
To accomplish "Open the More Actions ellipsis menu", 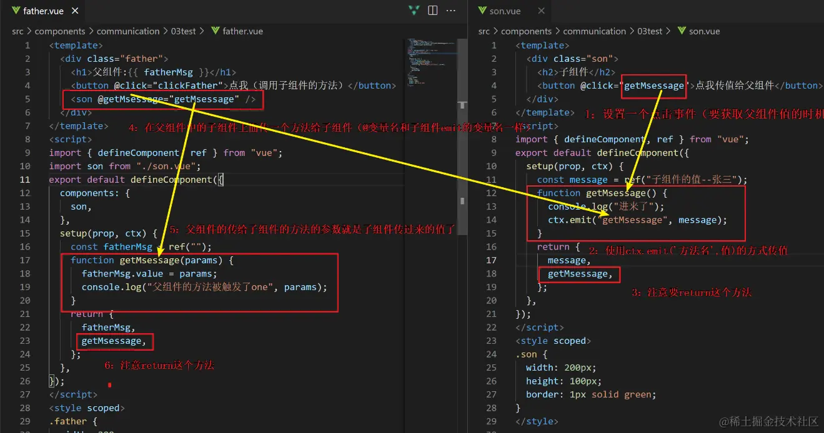I will 450,10.
